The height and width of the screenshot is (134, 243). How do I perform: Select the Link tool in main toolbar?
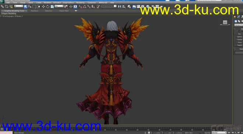2,7
